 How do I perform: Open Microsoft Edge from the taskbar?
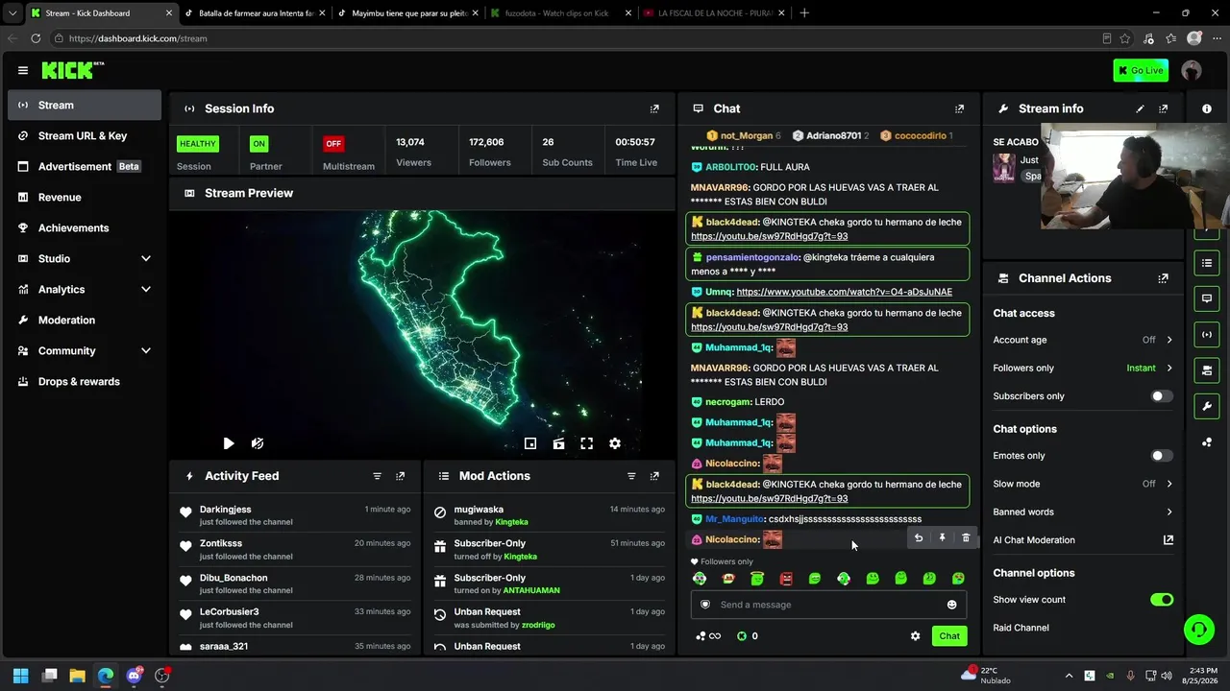click(106, 676)
